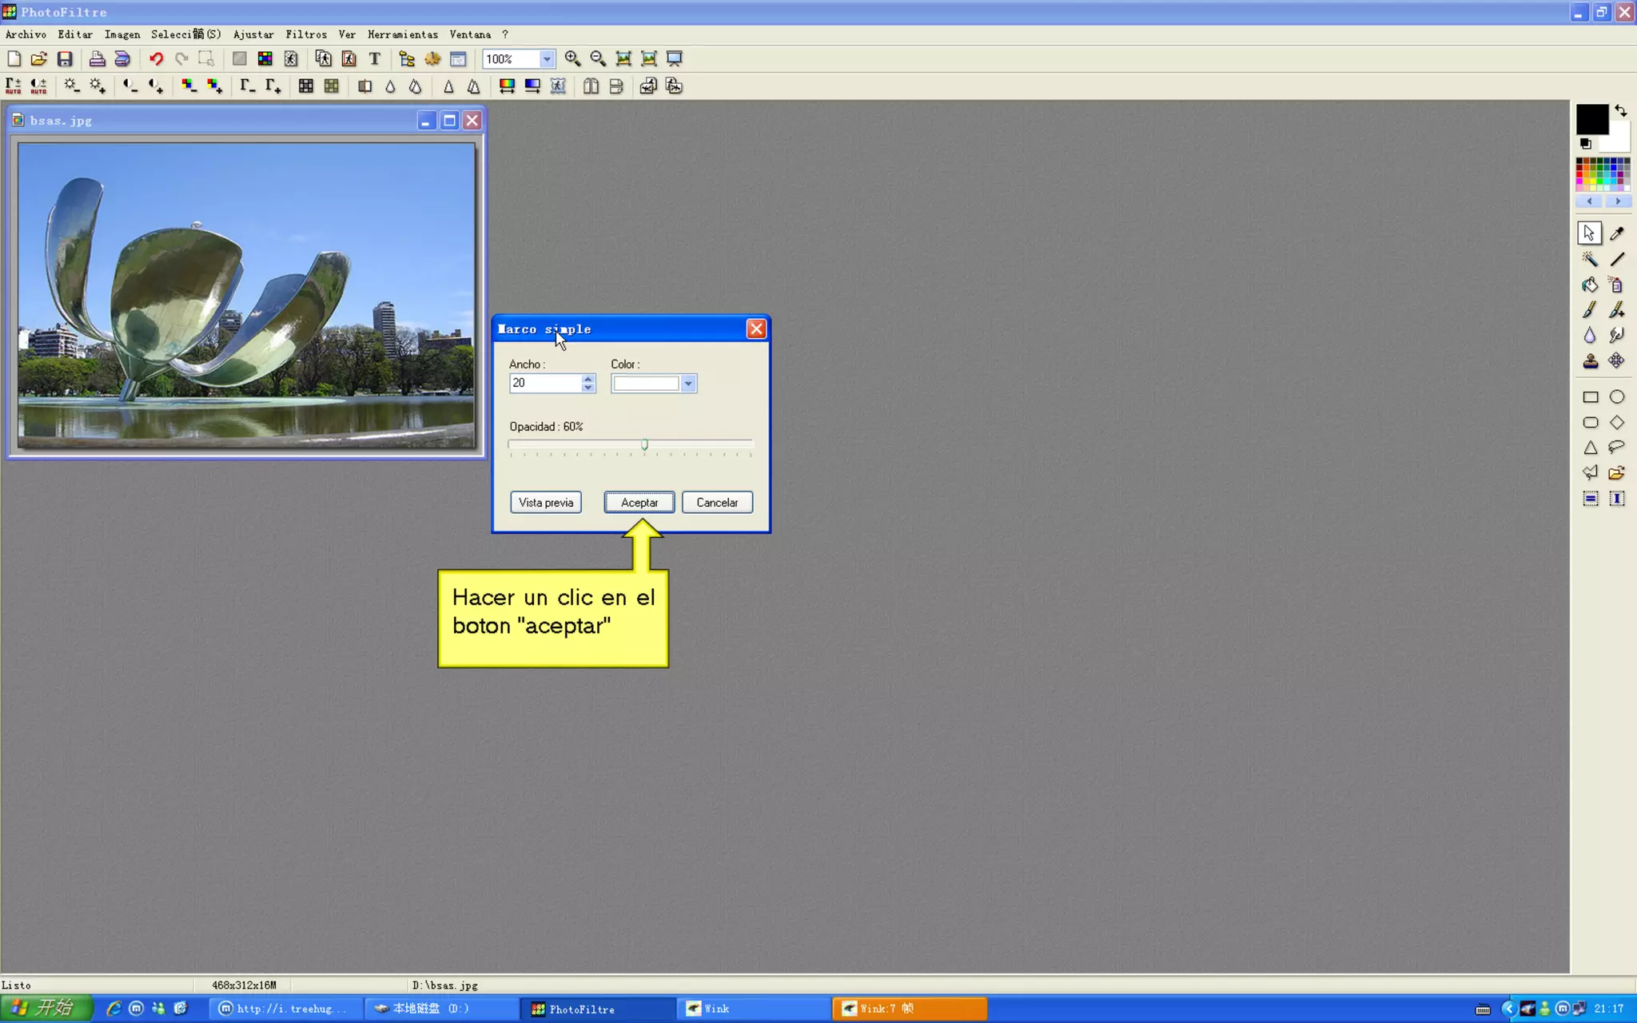The width and height of the screenshot is (1637, 1023).
Task: Open the Imagen menu
Action: tap(122, 34)
